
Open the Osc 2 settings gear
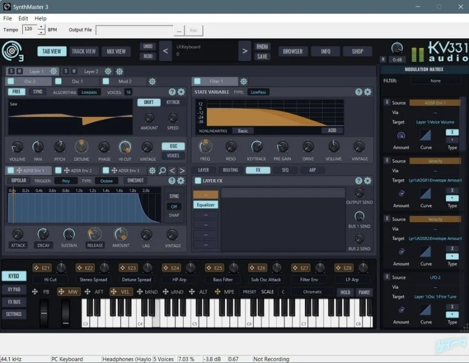[181, 92]
